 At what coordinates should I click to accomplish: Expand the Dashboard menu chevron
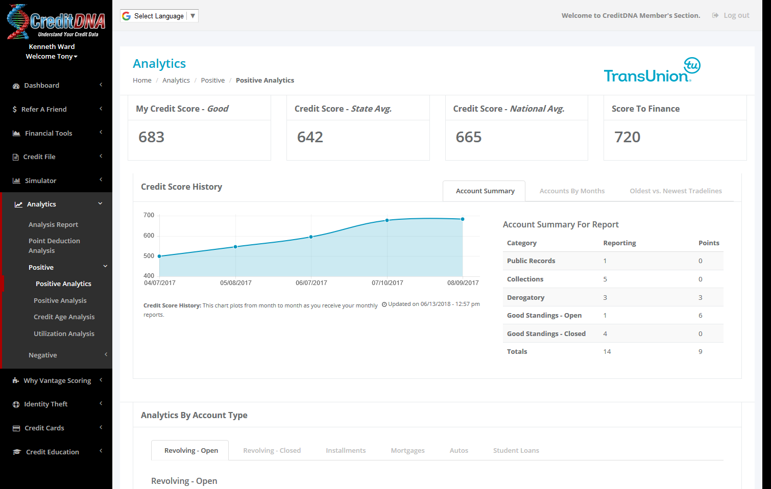[101, 85]
